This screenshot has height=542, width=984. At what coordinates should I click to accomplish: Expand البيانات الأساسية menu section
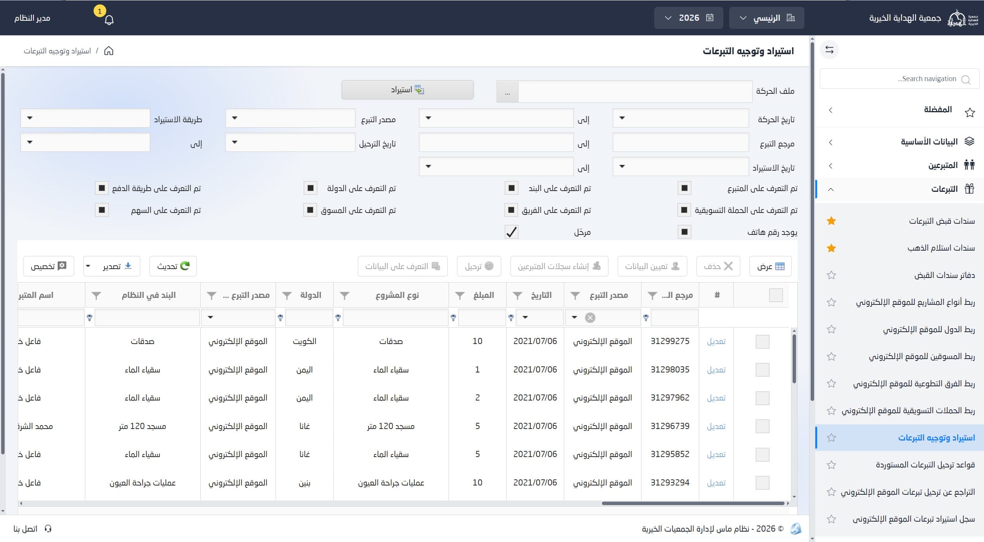[899, 142]
